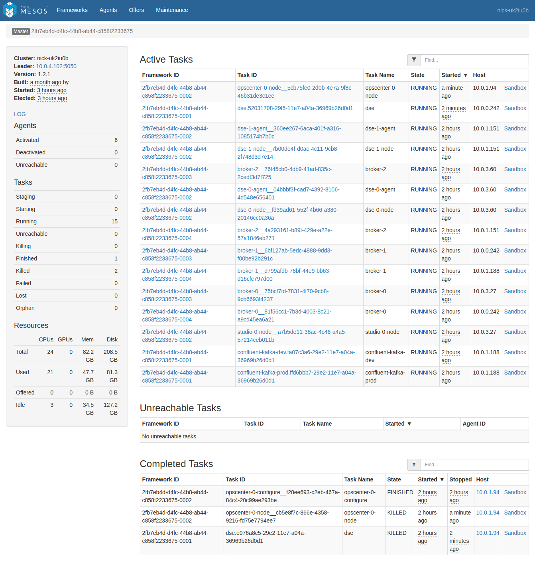Screen dimensions: 535x562
Task: Go to the Offers page
Action: [x=136, y=10]
